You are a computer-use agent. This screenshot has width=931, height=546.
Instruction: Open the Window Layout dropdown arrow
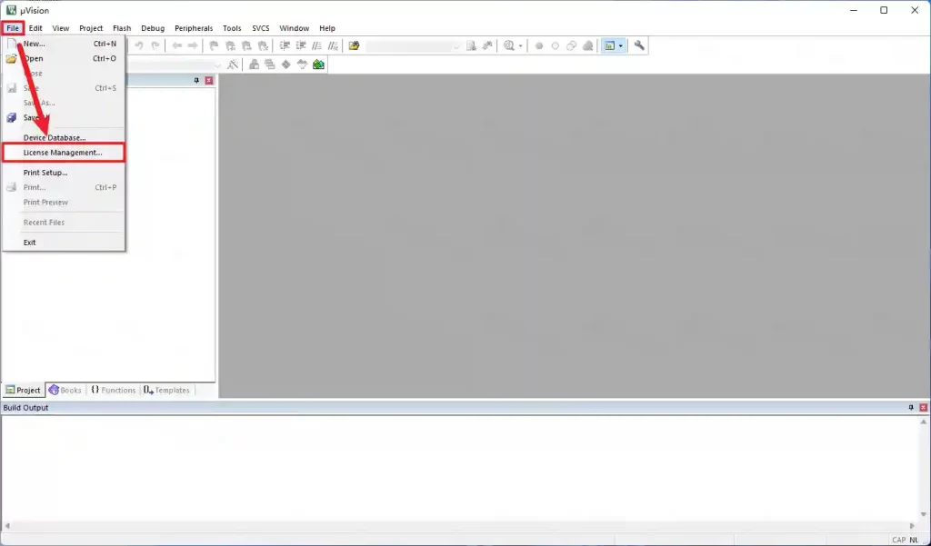[621, 45]
